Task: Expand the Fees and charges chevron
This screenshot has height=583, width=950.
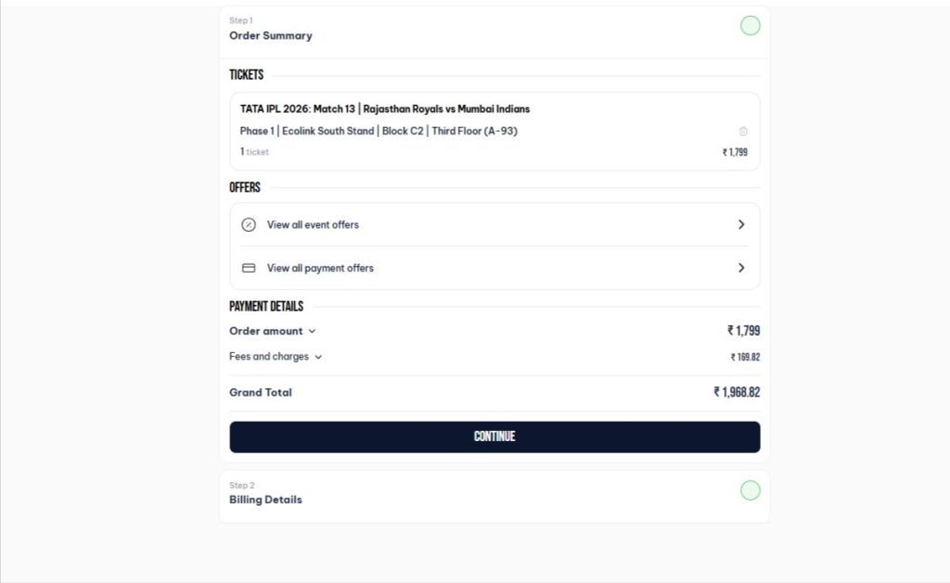Action: (318, 357)
